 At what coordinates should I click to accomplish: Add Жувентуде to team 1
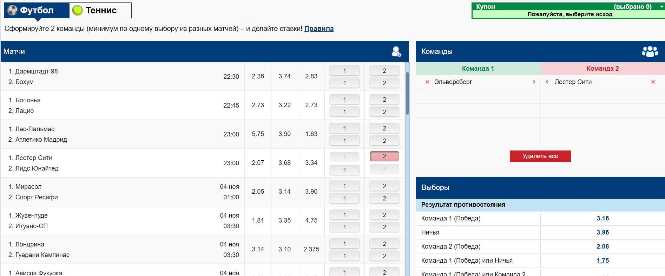(344, 215)
